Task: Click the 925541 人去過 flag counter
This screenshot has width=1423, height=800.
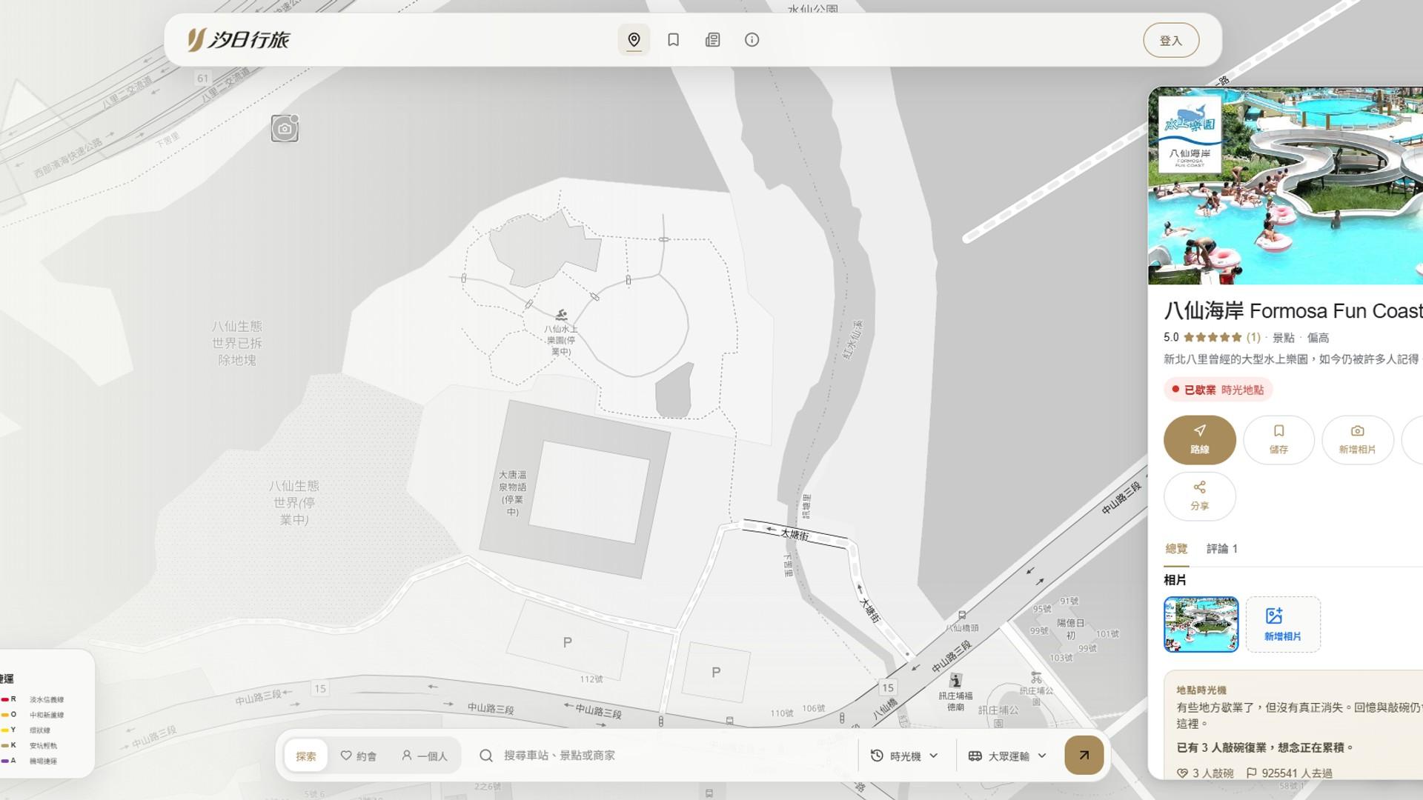Action: click(x=1289, y=773)
